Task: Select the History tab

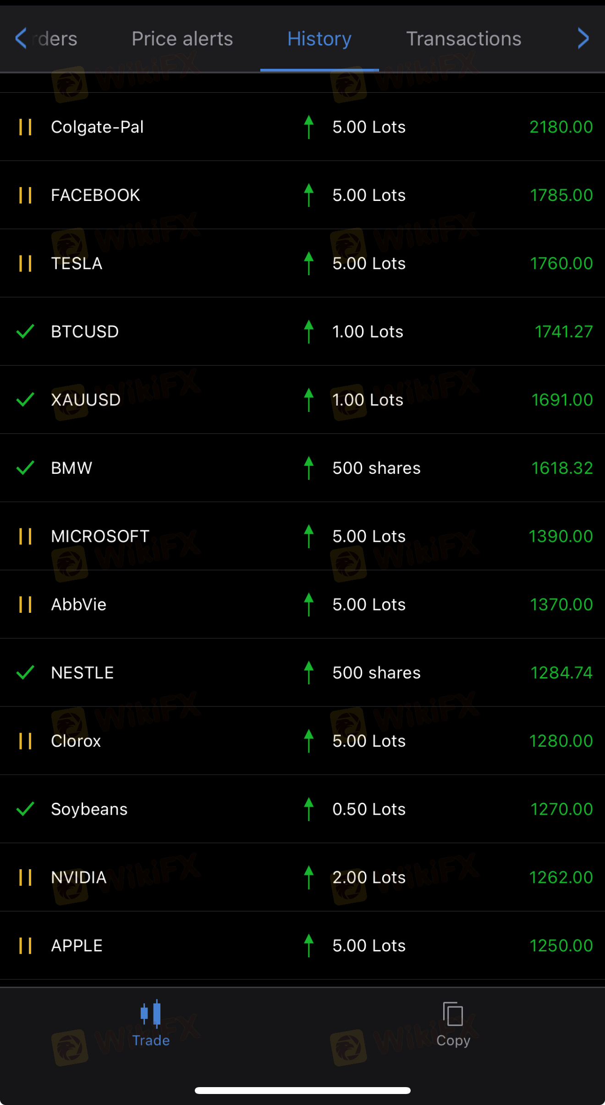Action: tap(319, 39)
